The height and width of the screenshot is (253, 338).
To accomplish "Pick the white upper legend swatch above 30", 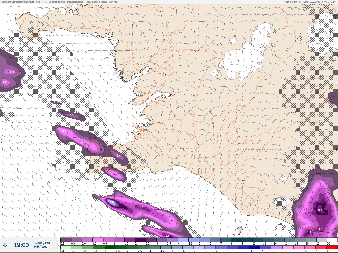I will 332,240.
